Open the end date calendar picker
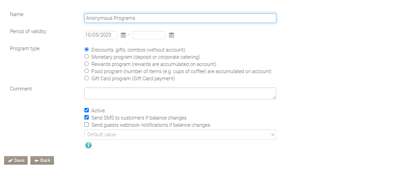This screenshot has width=403, height=180. click(x=171, y=35)
